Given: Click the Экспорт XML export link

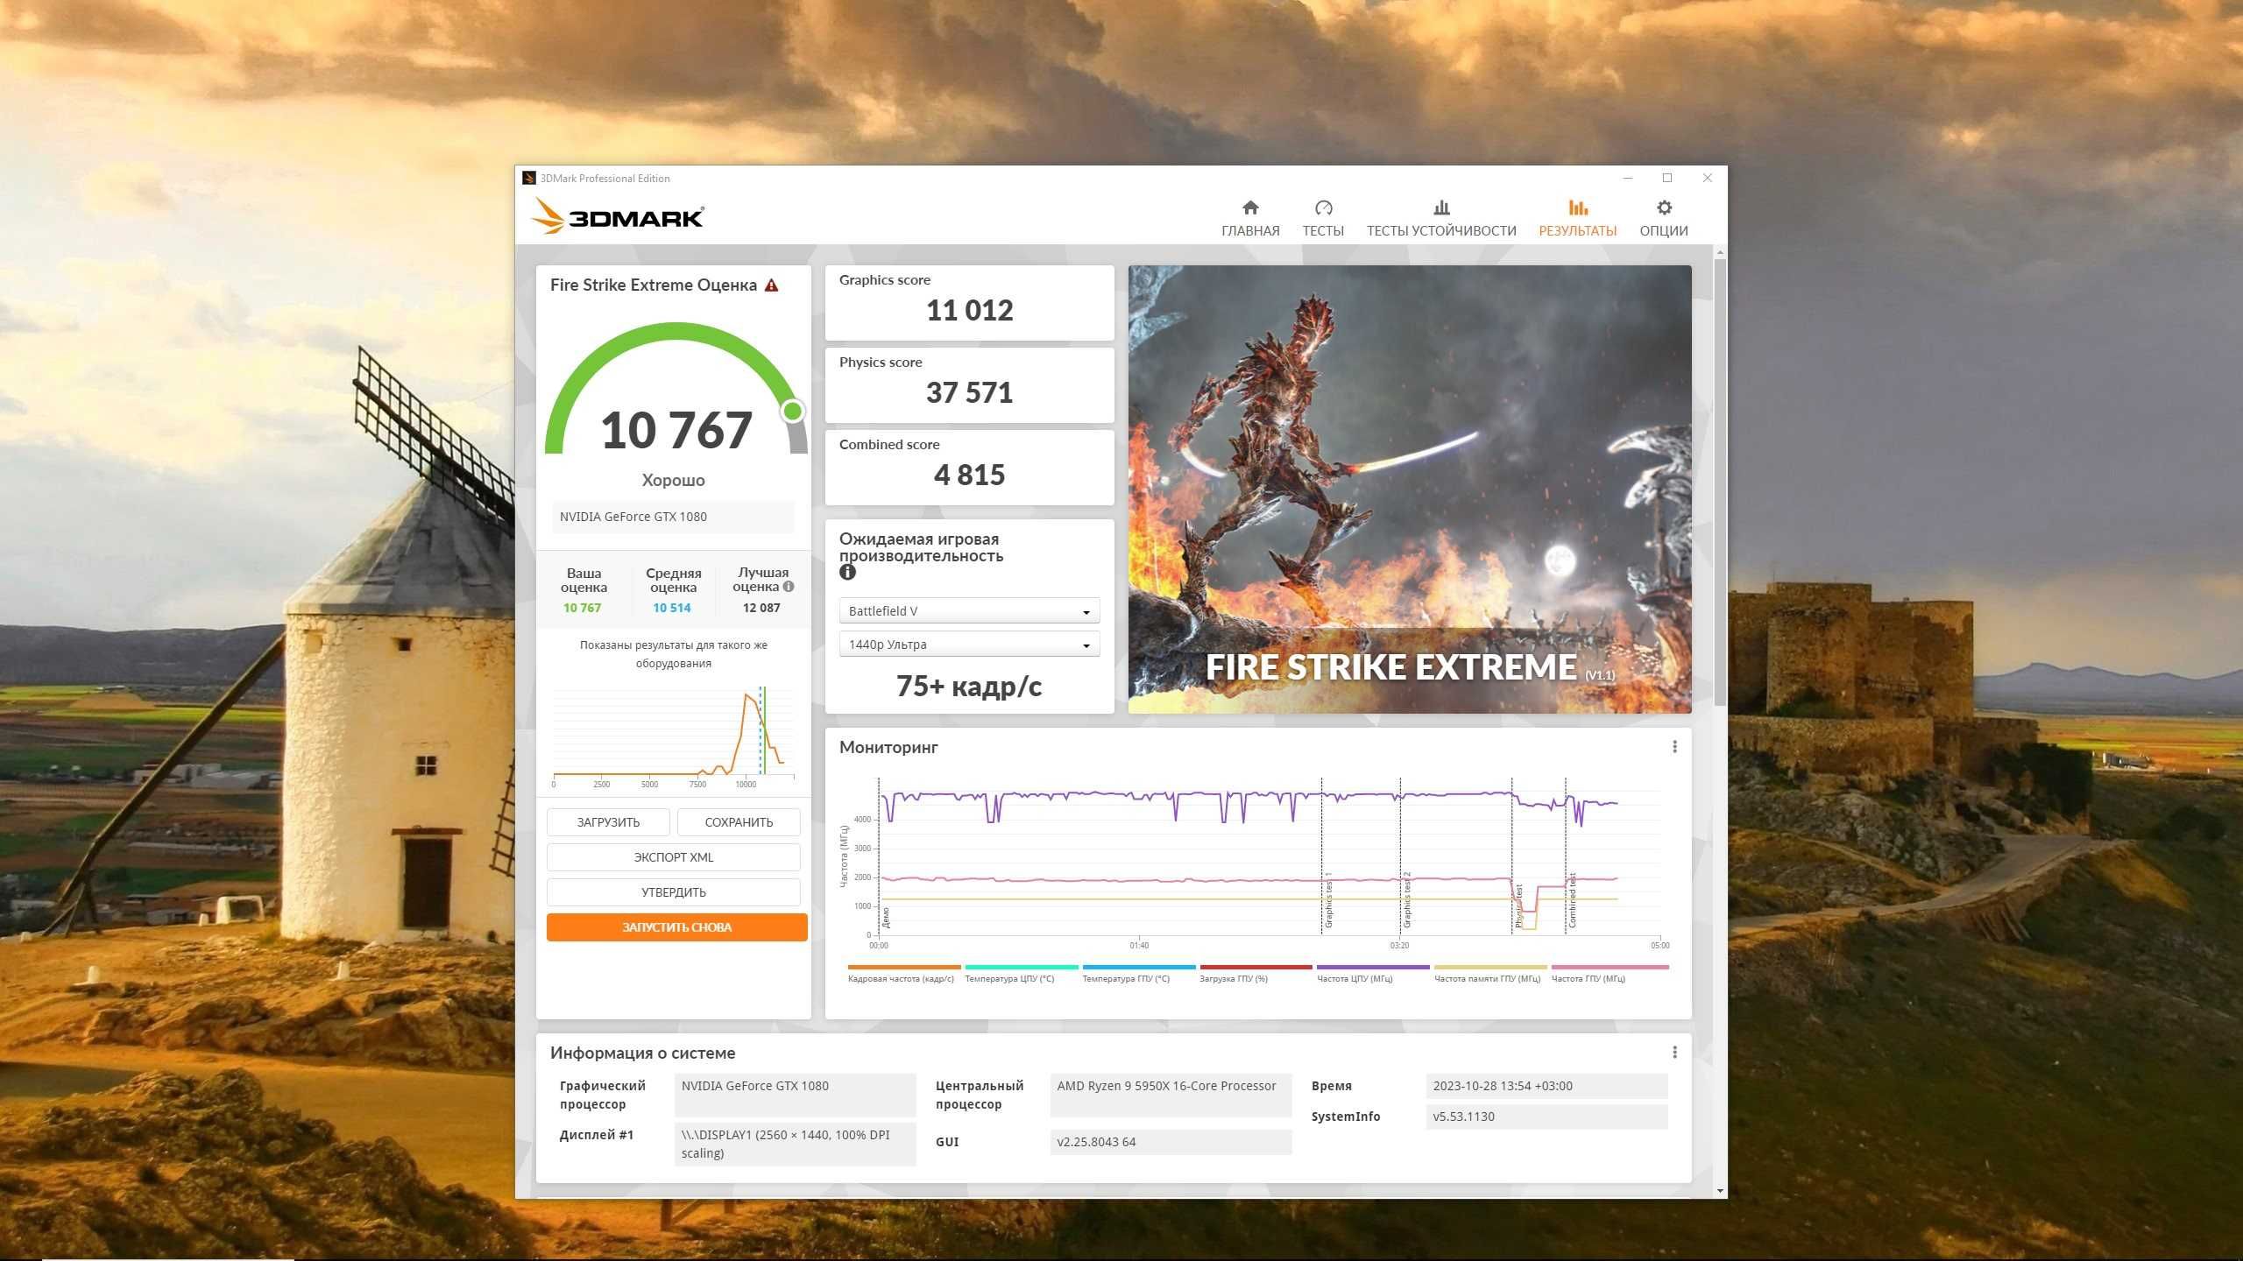Looking at the screenshot, I should 673,856.
